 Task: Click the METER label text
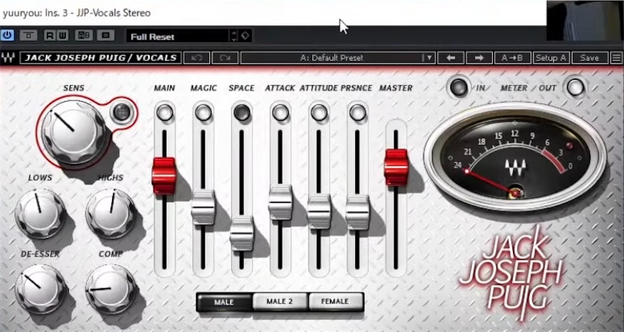click(514, 88)
